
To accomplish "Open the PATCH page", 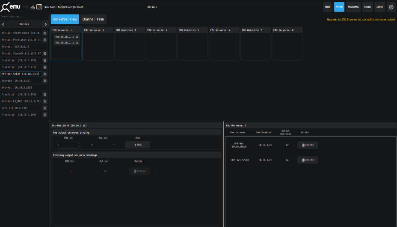I will click(x=339, y=7).
